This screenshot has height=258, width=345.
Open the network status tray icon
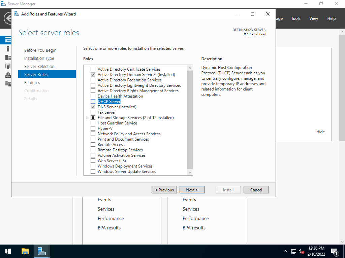(293, 251)
